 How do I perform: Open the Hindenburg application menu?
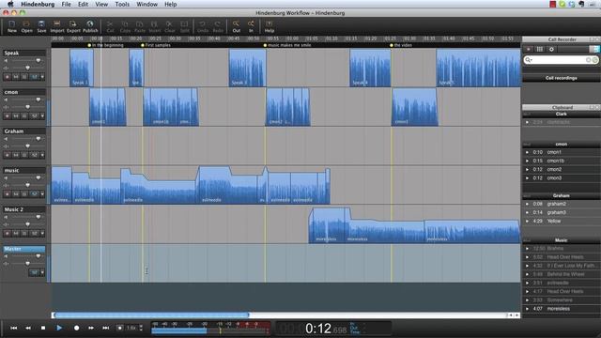(38, 4)
